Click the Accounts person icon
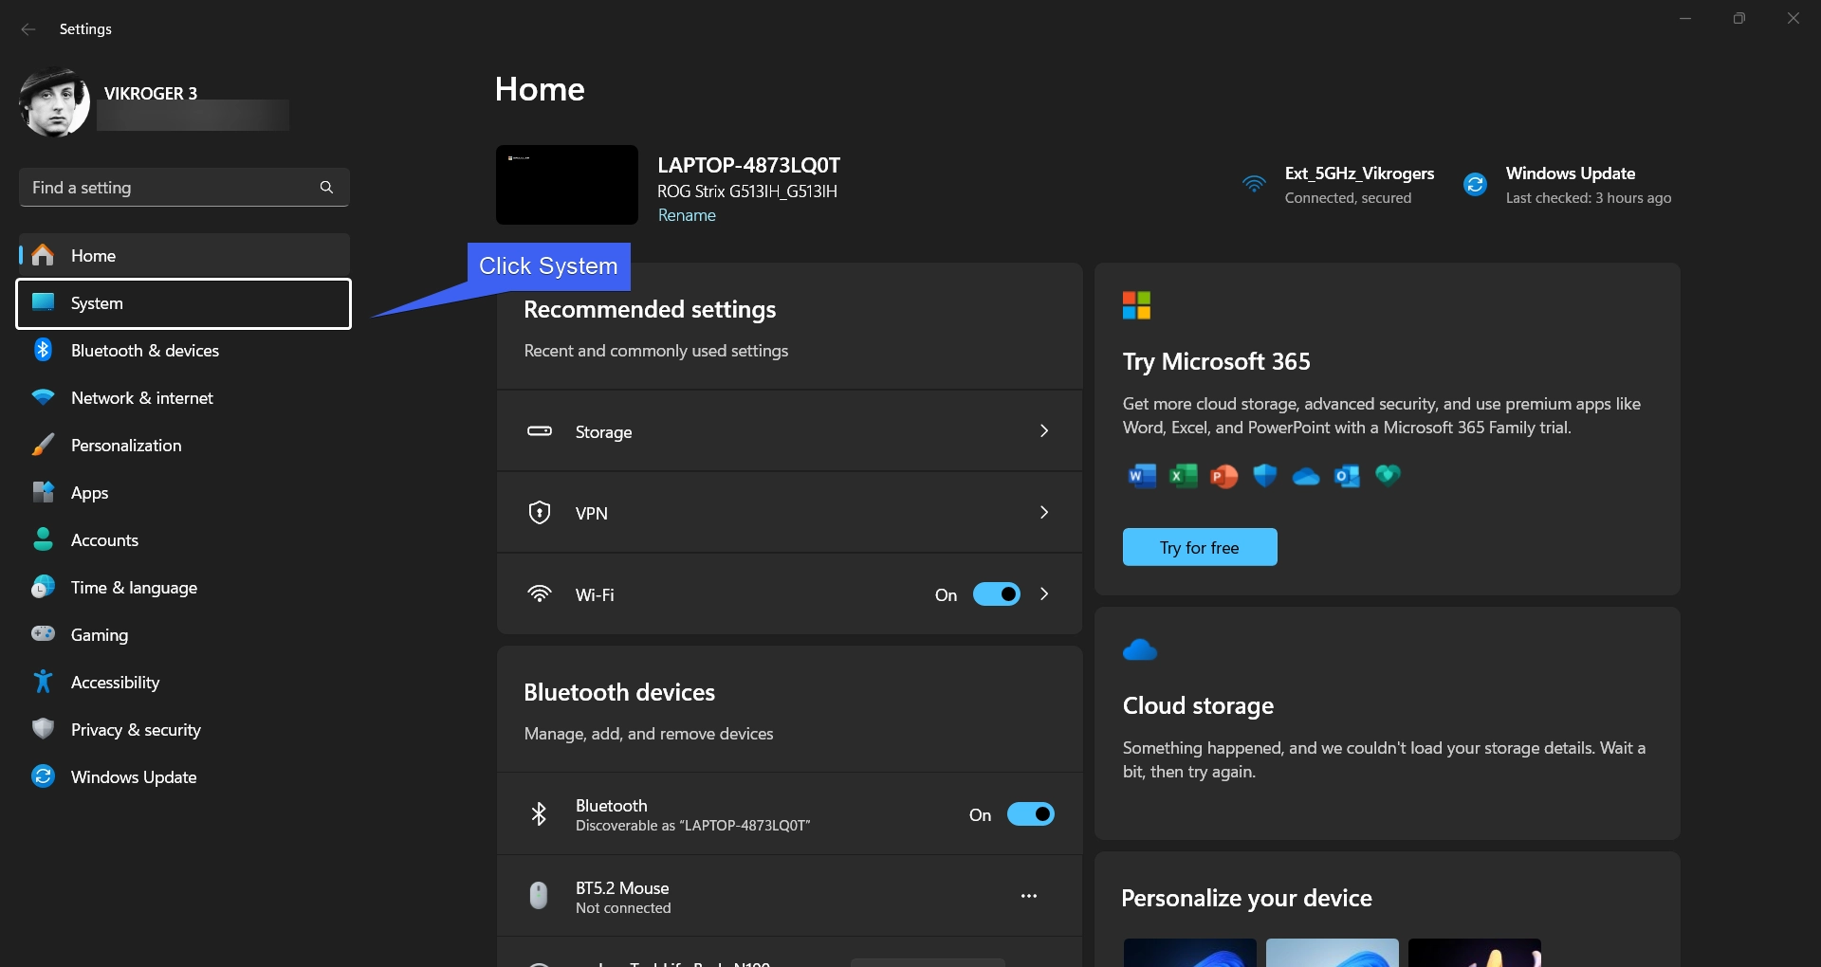 tap(43, 539)
